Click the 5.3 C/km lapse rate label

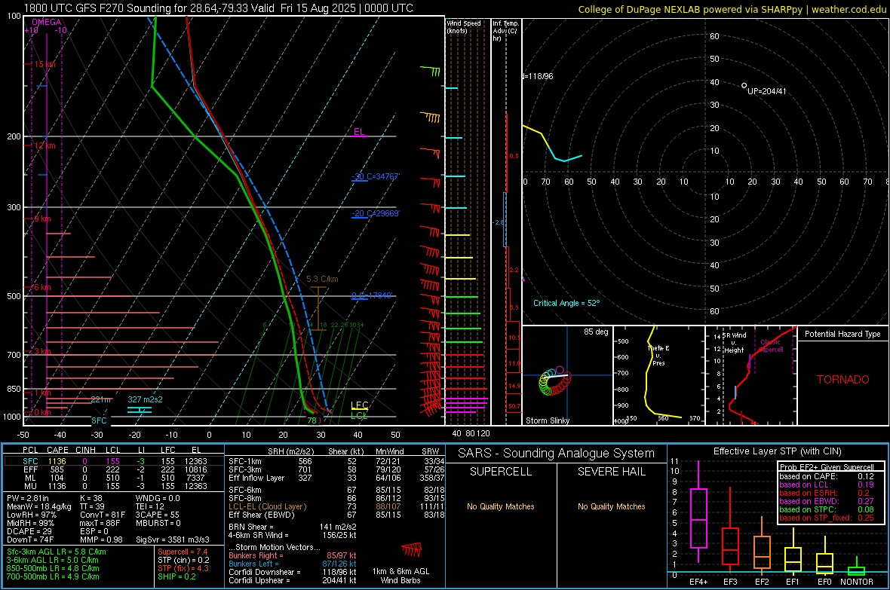322,279
